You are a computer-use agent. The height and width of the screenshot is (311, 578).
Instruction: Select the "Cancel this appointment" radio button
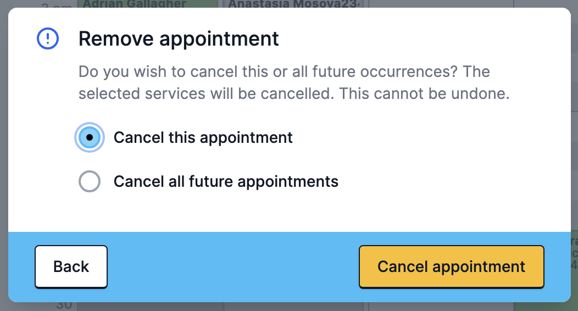click(x=89, y=137)
